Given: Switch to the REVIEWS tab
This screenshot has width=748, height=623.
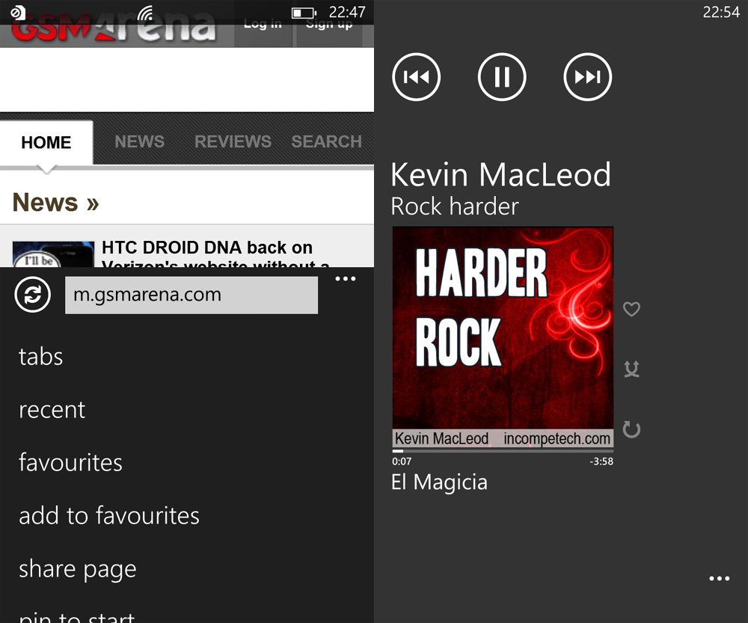Looking at the screenshot, I should pos(233,141).
